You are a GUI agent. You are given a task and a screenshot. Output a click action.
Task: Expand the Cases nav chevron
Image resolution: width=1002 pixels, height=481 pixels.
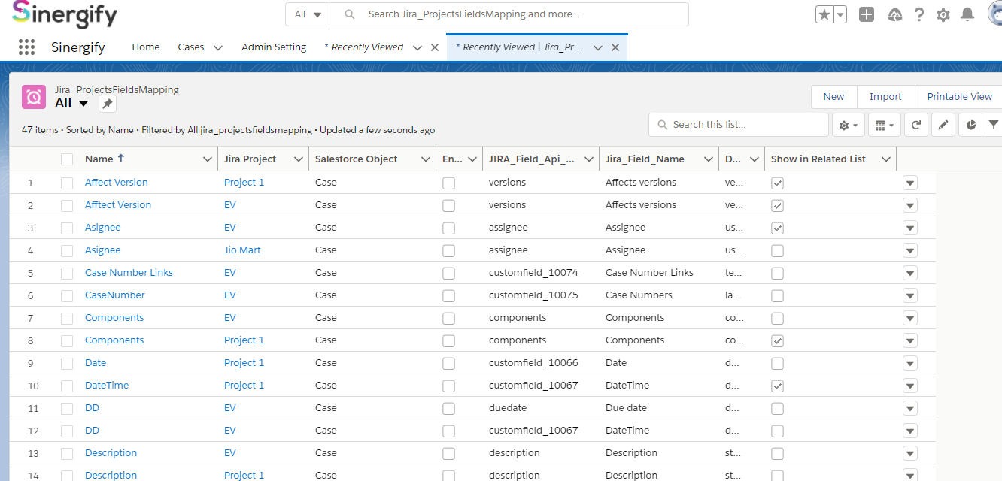pos(218,47)
